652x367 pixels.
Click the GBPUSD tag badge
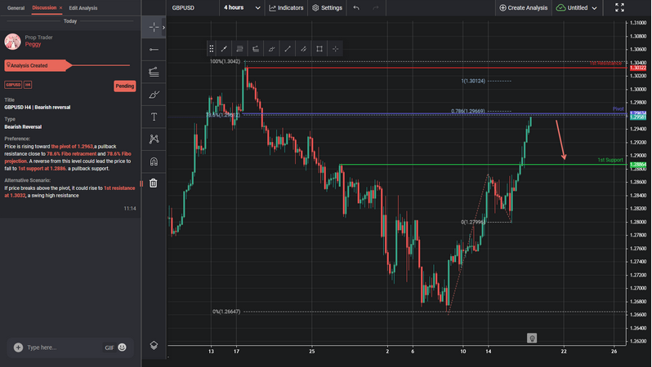click(13, 85)
